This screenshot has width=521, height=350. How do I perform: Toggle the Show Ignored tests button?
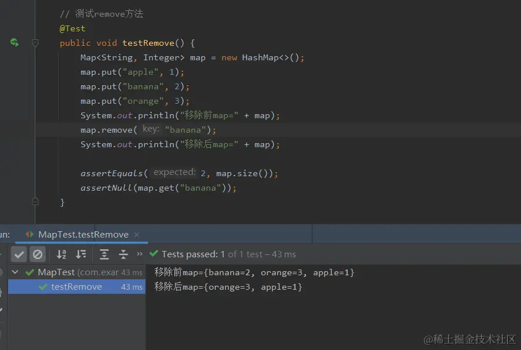pos(38,254)
